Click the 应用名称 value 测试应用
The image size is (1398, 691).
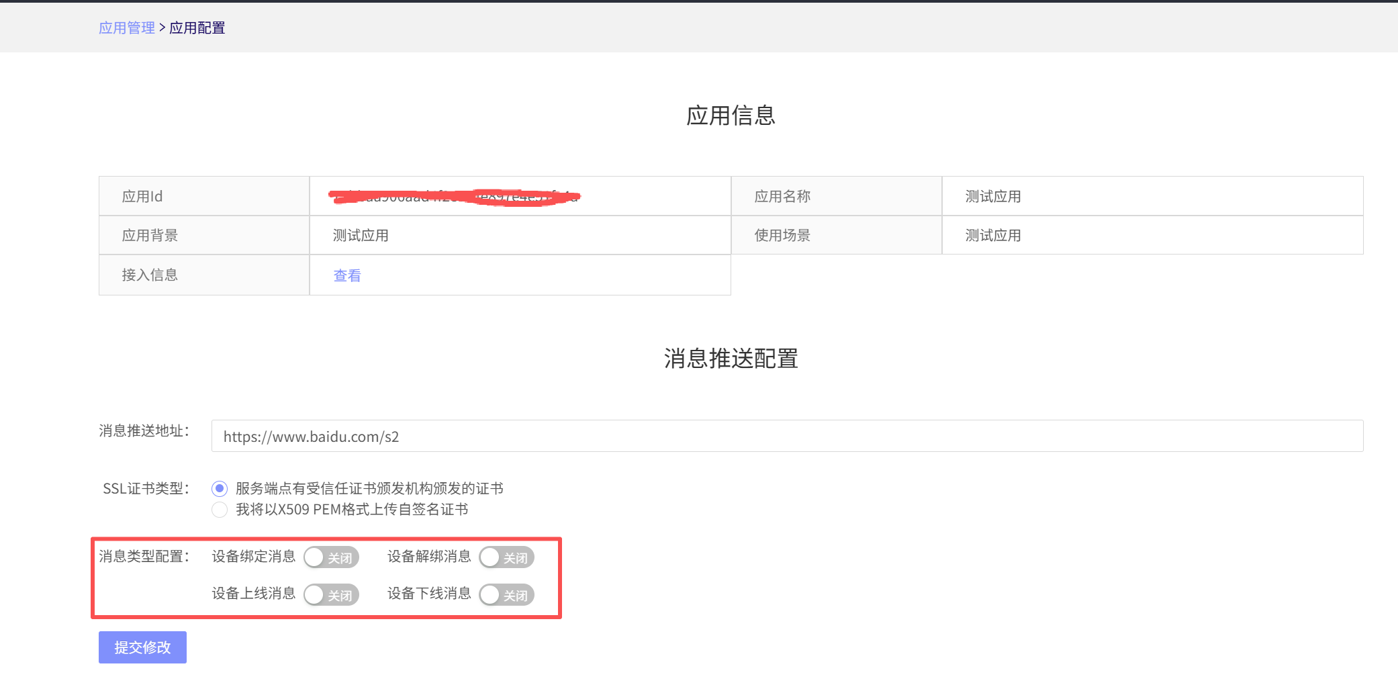pyautogui.click(x=992, y=197)
